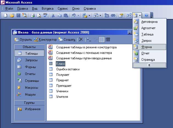Viewport: 173px width, 128px height.
Task: Click the Office Links Word icon
Action: (85, 15)
